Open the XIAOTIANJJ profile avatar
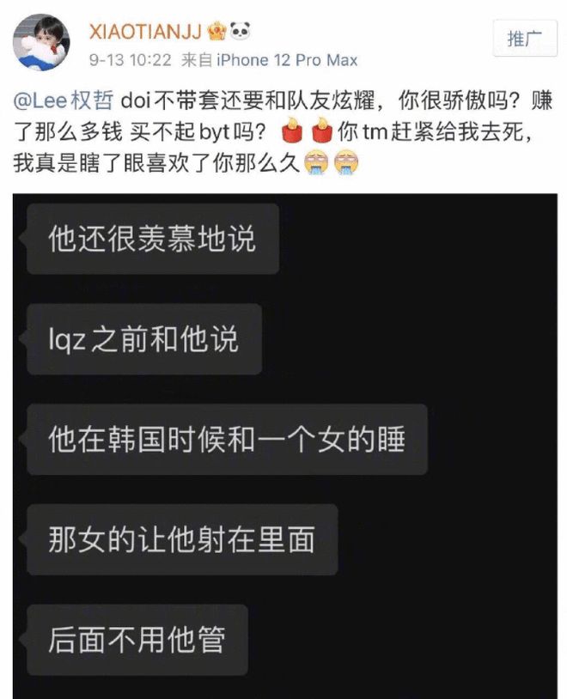This screenshot has width=567, height=699. pos(41,42)
